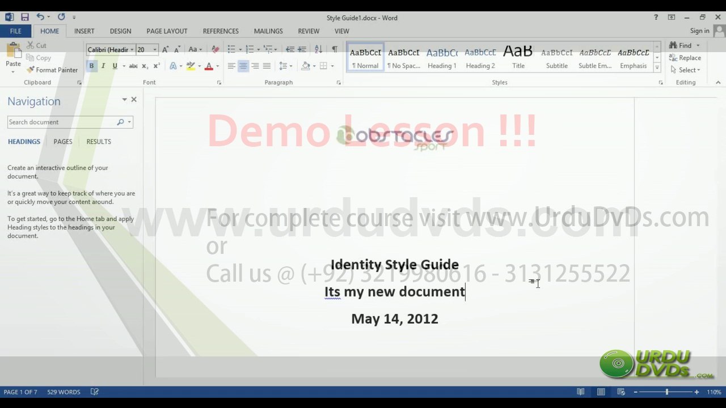The image size is (726, 408).
Task: Toggle Italic formatting
Action: click(103, 66)
